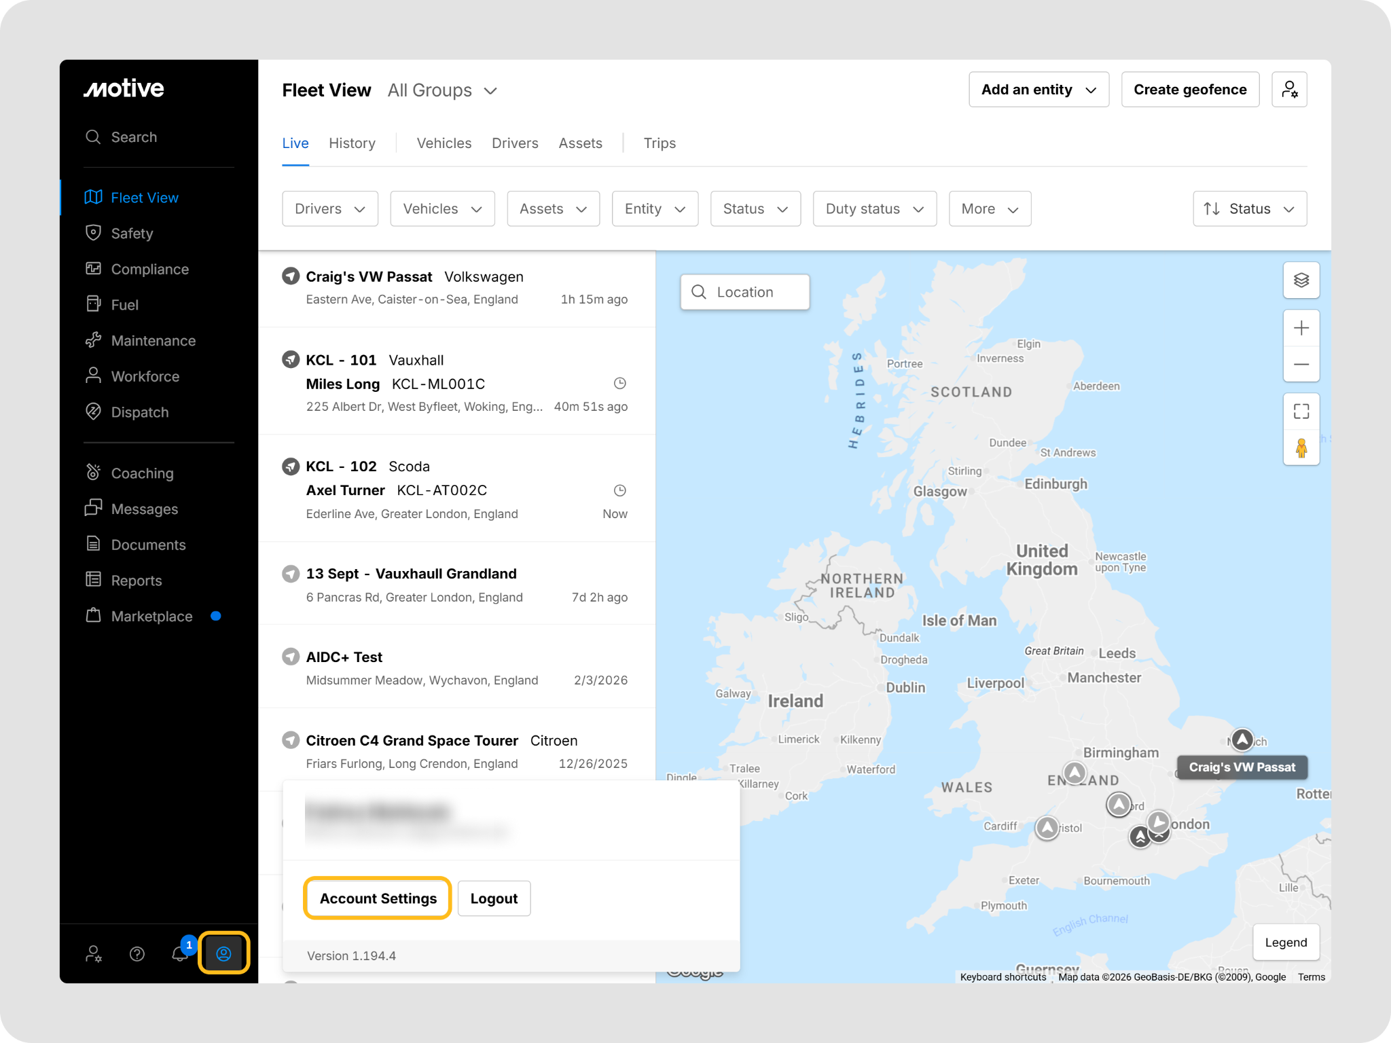1391x1043 pixels.
Task: Click the Location search field on map
Action: pyautogui.click(x=744, y=292)
